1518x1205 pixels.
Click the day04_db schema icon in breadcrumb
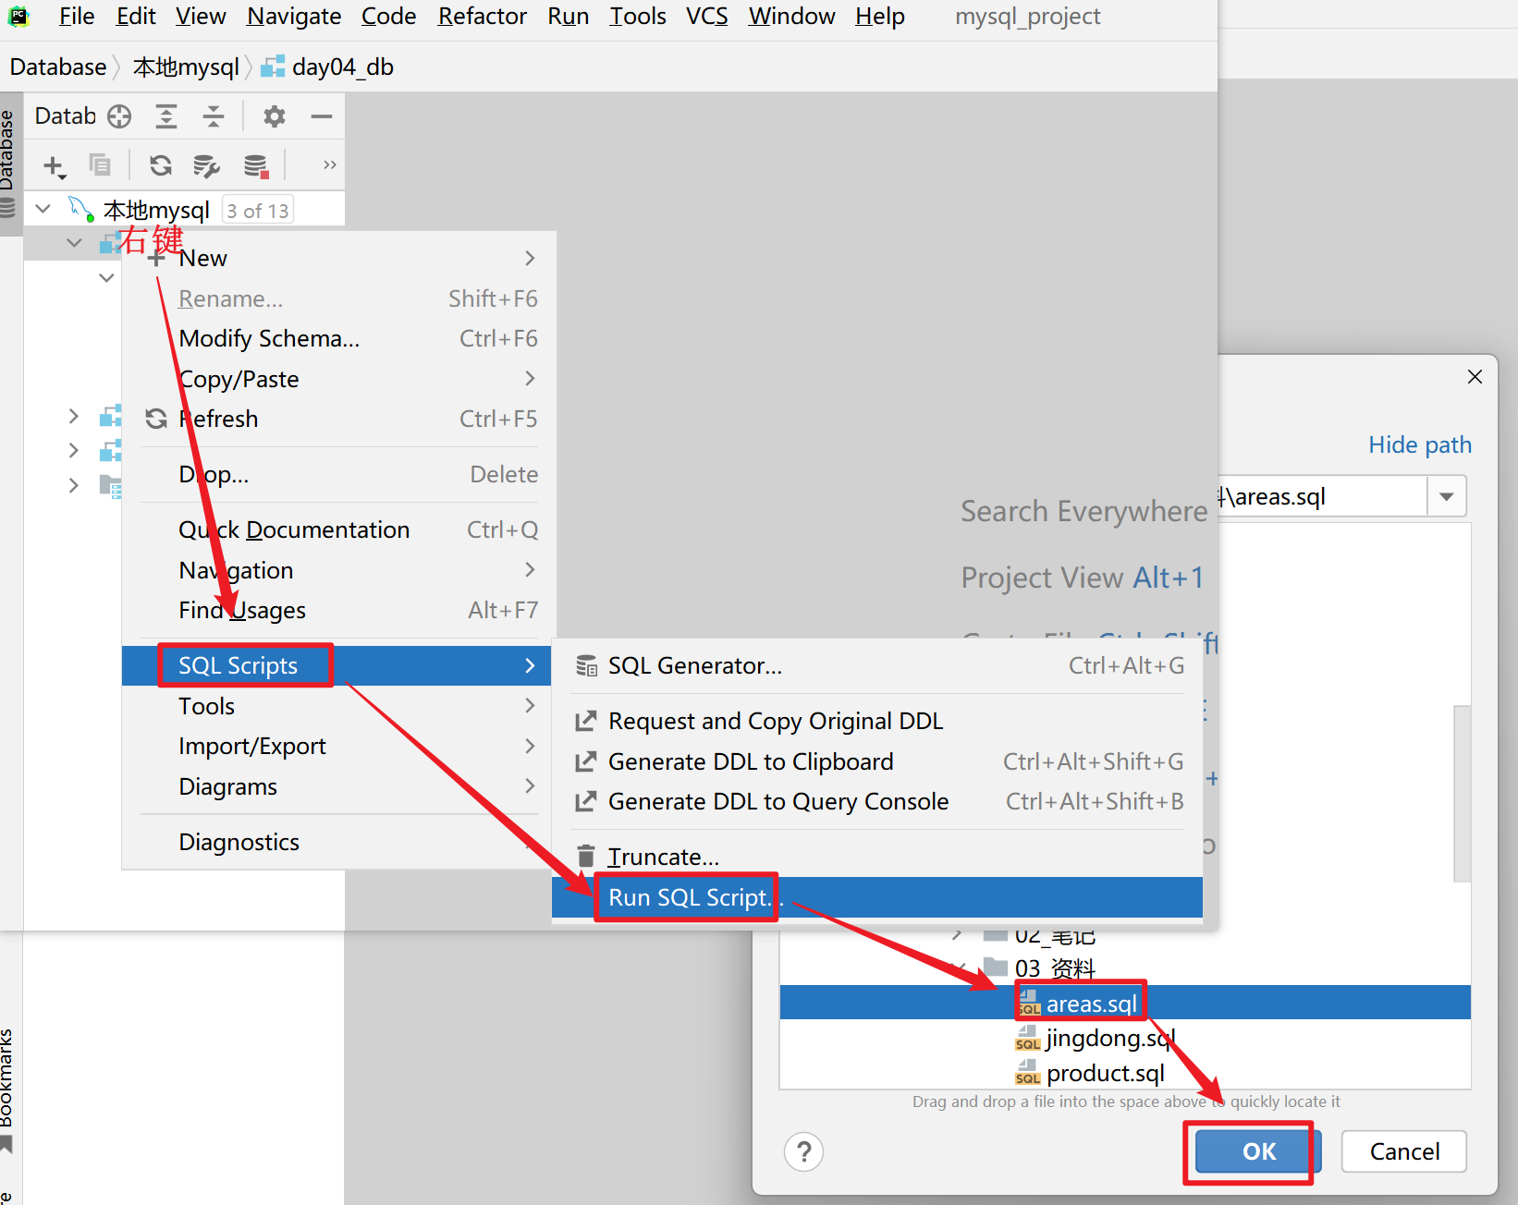tap(273, 67)
